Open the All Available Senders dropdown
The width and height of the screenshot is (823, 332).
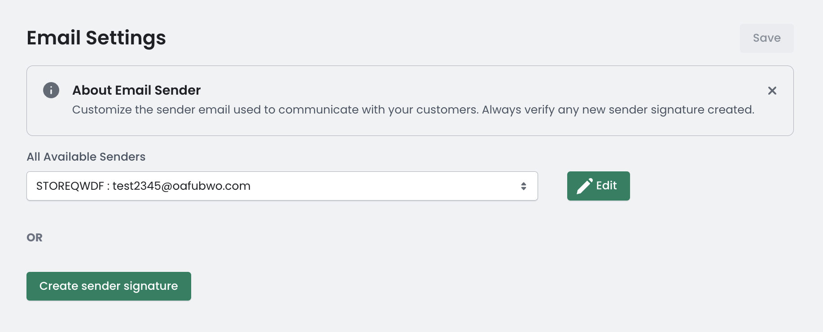282,186
